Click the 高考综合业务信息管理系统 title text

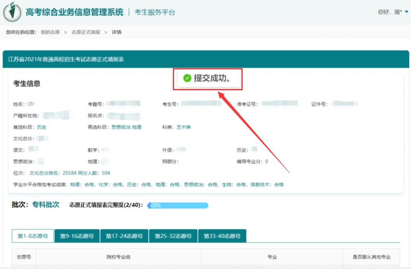[x=75, y=12]
